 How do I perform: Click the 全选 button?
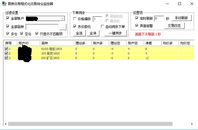(x=79, y=33)
